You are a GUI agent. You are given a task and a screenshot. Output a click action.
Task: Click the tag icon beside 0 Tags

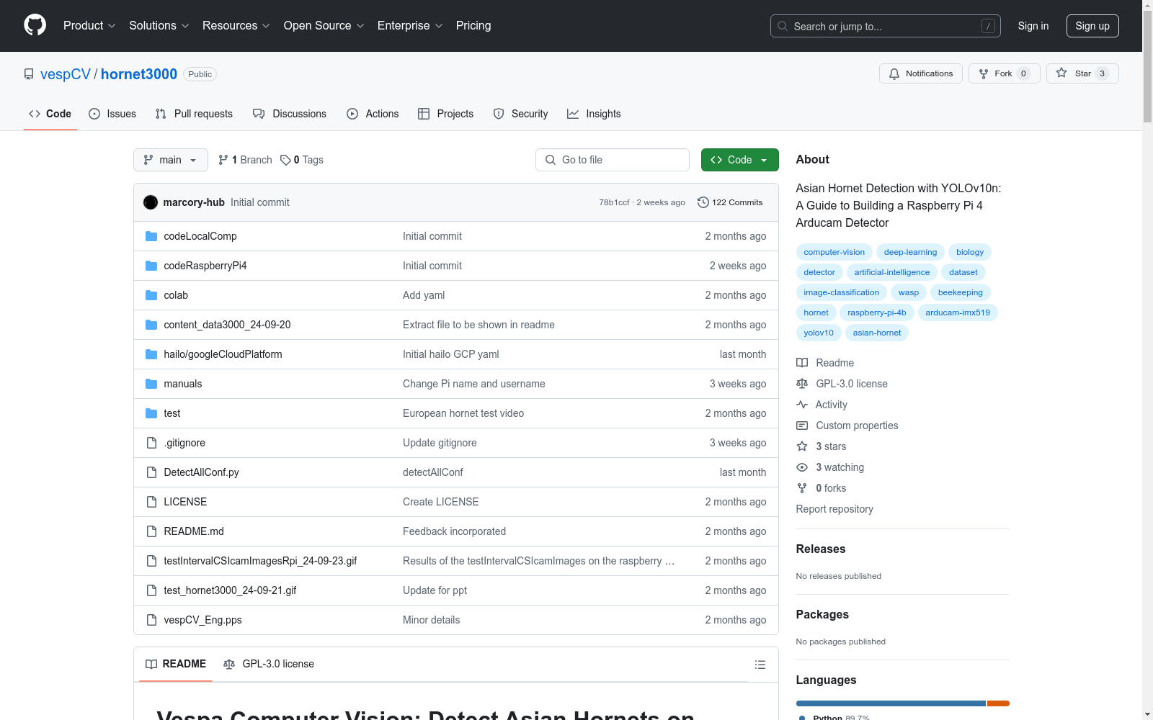tap(285, 160)
